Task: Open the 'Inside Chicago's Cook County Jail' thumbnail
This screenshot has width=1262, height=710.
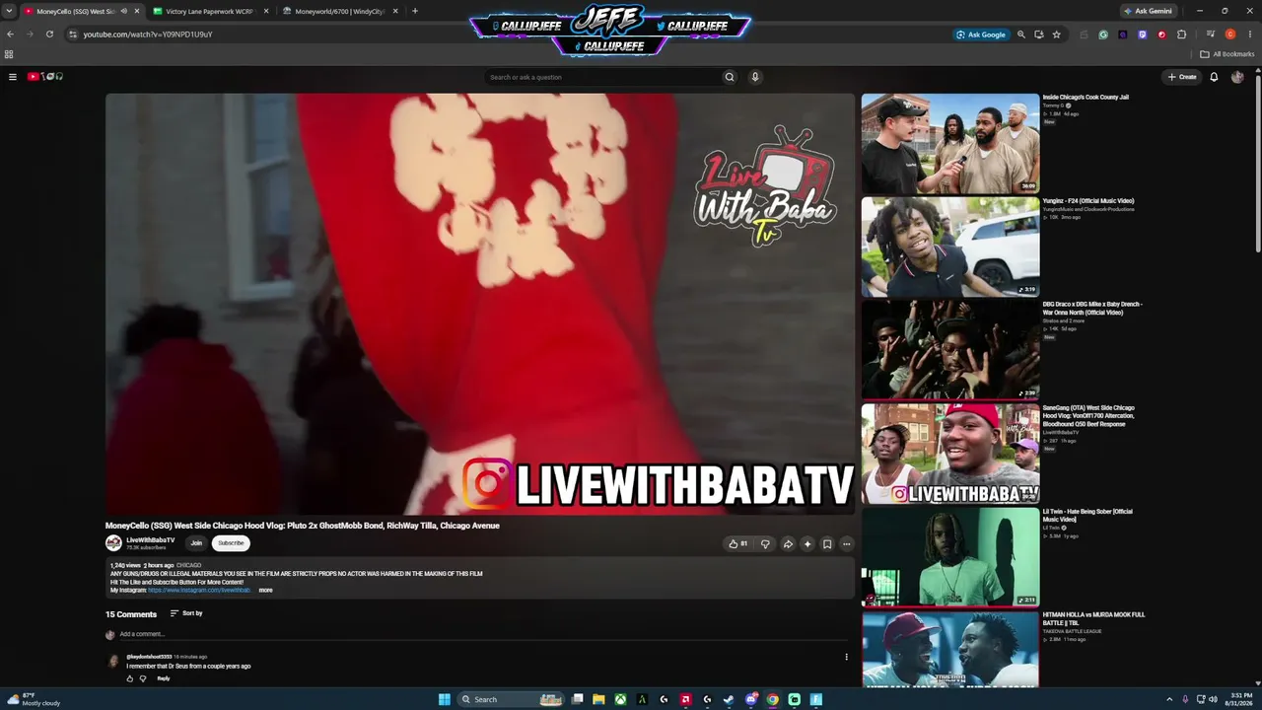Action: point(950,143)
